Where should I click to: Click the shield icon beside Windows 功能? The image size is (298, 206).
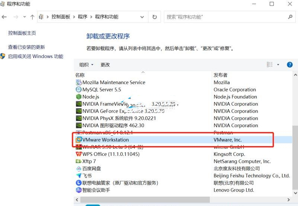click(3, 56)
